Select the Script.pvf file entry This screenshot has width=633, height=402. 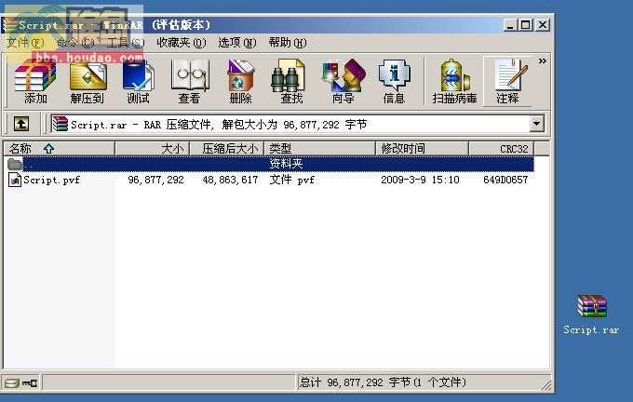[x=51, y=180]
